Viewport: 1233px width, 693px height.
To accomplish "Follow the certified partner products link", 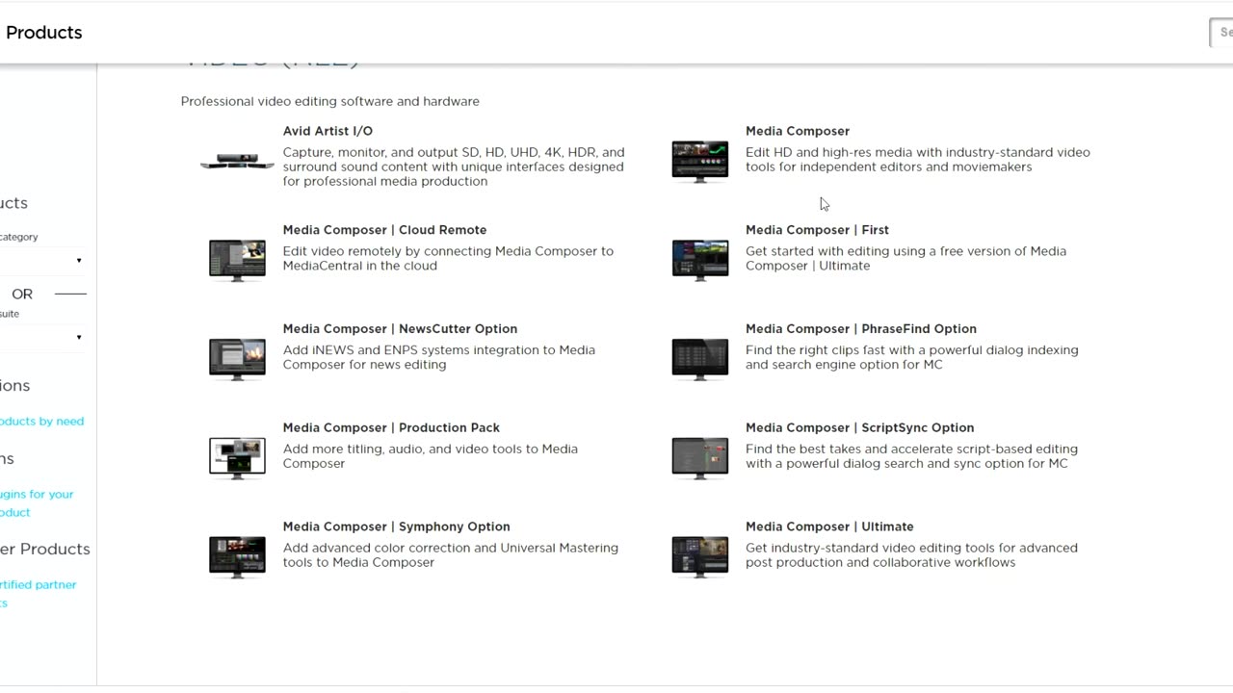I will [38, 594].
